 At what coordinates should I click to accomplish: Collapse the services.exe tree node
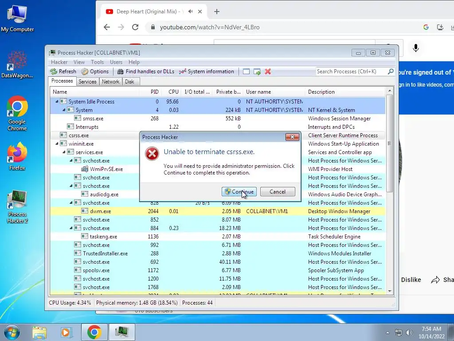[64, 152]
